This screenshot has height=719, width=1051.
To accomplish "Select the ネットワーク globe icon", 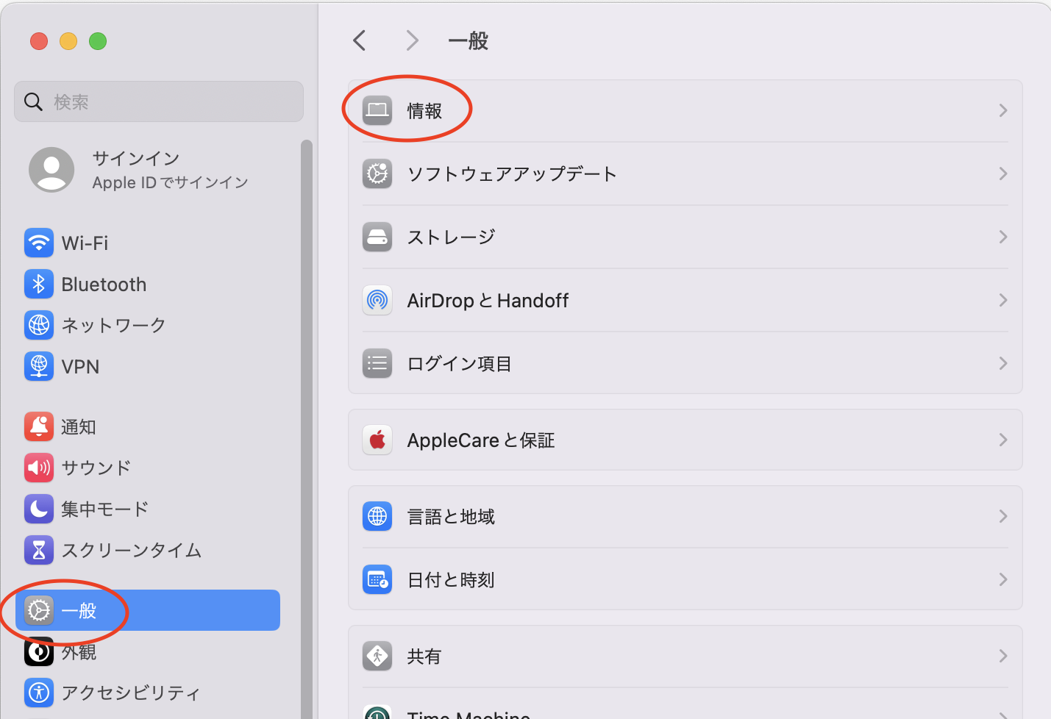I will (39, 325).
